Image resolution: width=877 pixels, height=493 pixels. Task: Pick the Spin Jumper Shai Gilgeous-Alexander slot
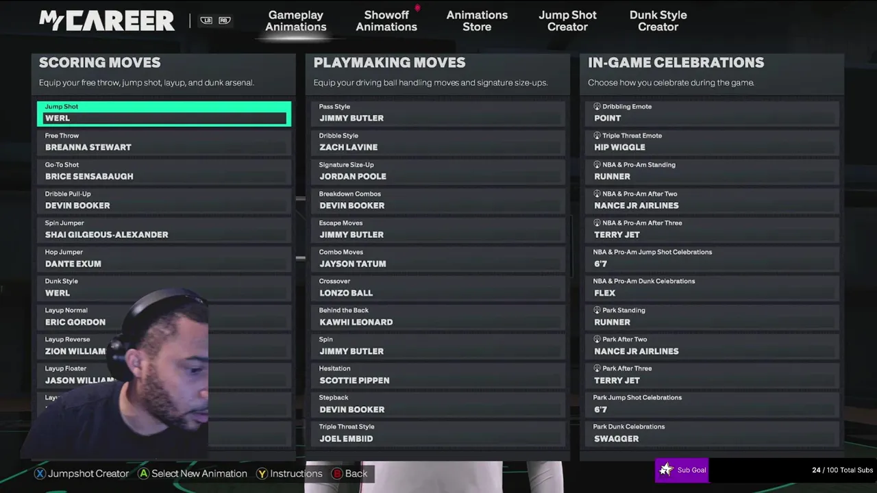[164, 230]
